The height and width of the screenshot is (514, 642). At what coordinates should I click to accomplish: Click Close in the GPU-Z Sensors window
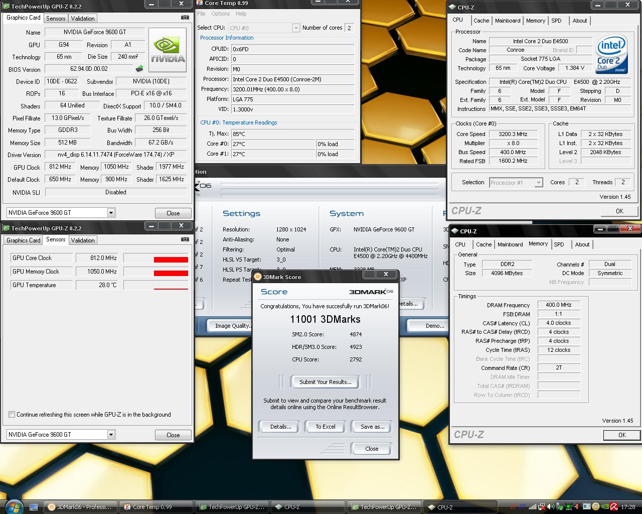pos(173,435)
